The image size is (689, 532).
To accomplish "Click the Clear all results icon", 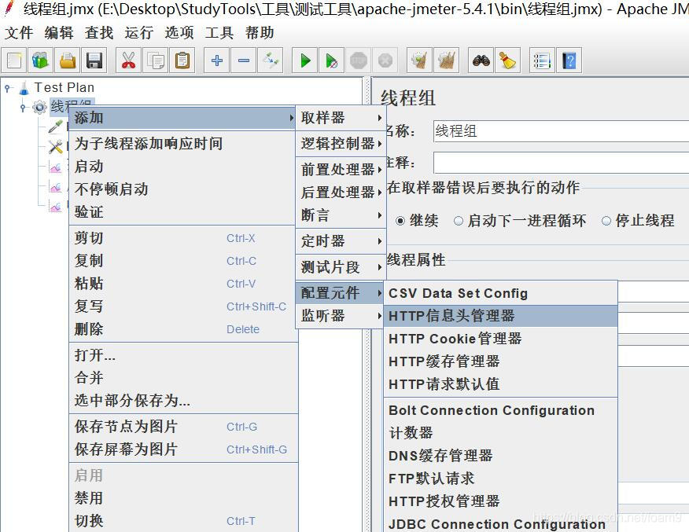I will click(447, 61).
